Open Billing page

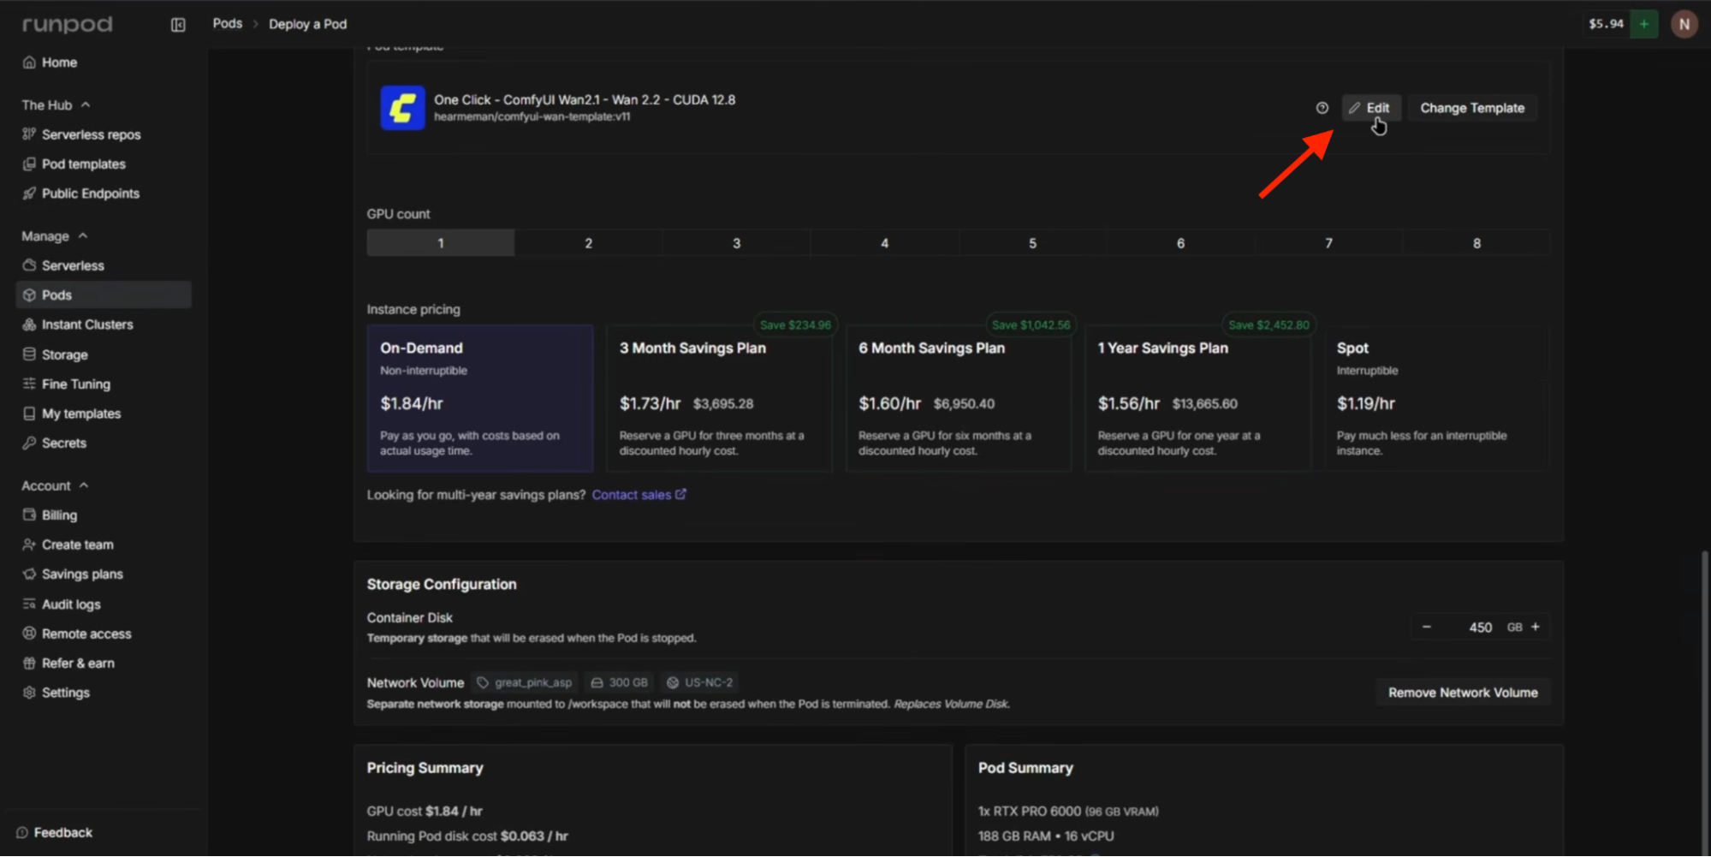point(50,515)
